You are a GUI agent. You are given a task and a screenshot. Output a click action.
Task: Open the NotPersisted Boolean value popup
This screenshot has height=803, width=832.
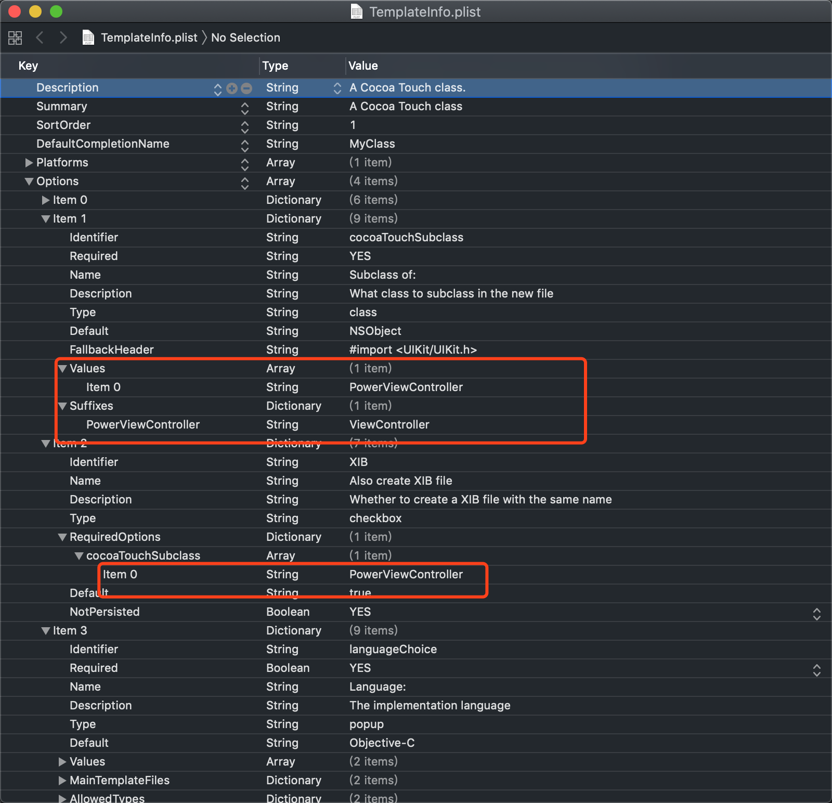(817, 614)
